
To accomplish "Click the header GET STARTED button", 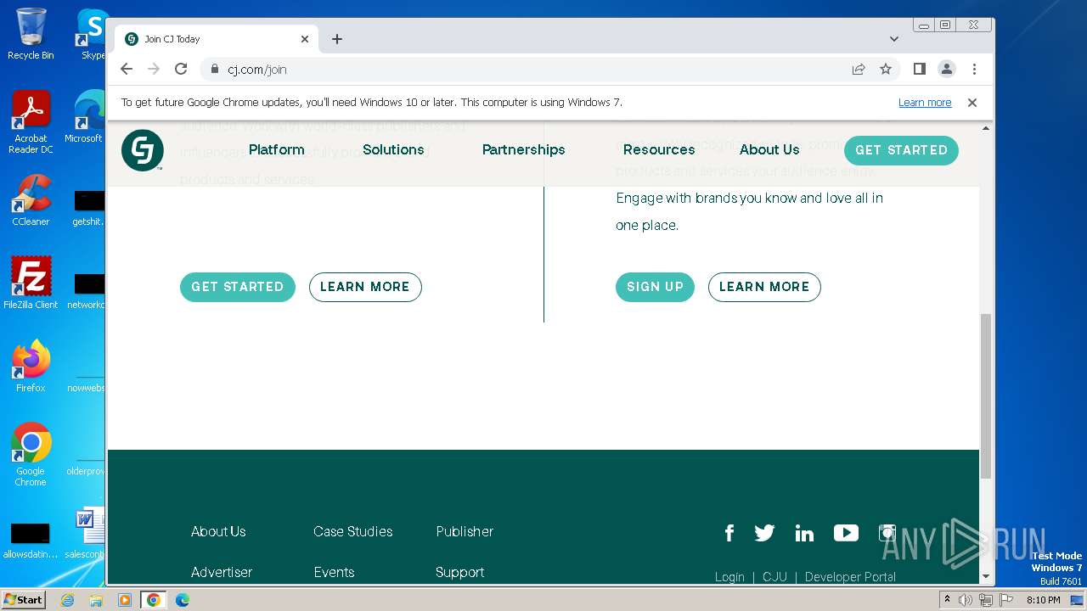I will (x=901, y=150).
